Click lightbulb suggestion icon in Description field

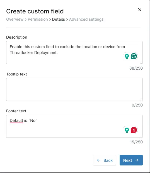tap(127, 56)
